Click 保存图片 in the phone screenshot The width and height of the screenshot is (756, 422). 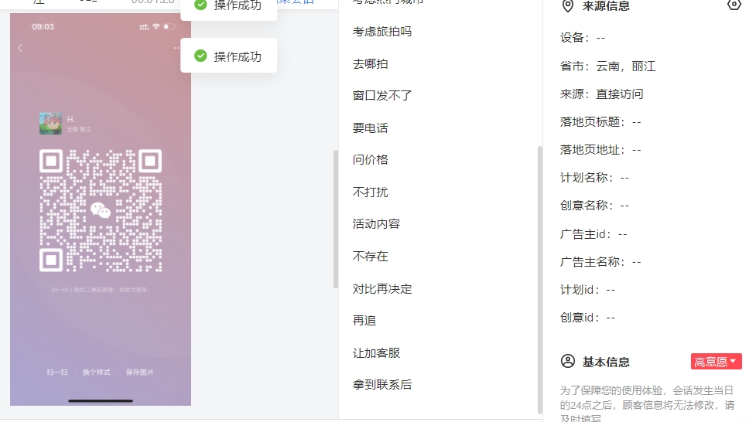pos(140,373)
